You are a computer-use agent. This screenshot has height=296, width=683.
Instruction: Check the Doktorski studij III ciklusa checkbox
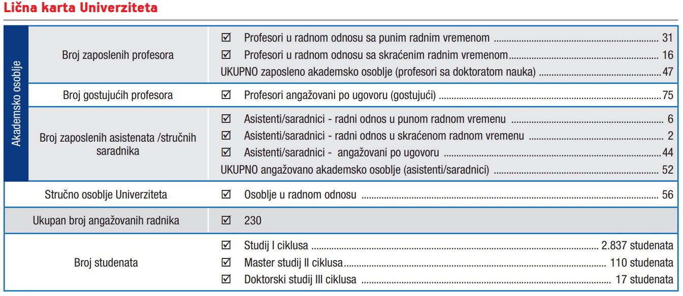(226, 279)
